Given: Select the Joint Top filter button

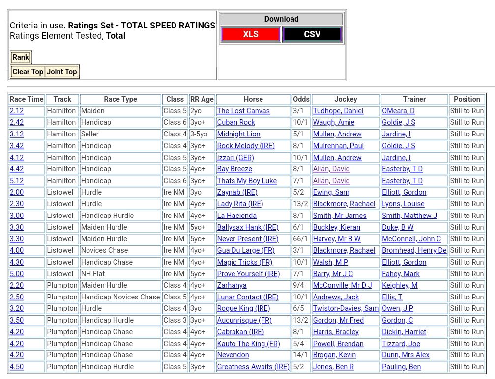Looking at the screenshot, I should click(x=62, y=72).
